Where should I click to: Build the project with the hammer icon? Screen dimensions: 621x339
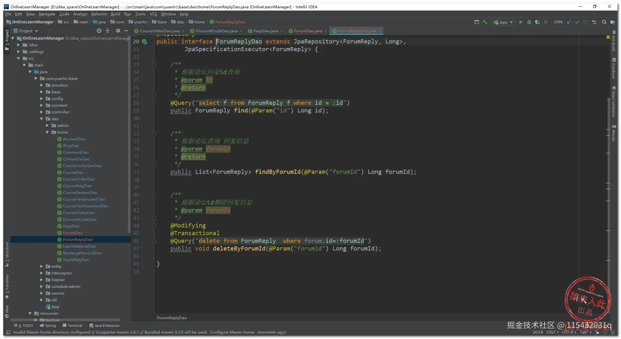coord(485,22)
